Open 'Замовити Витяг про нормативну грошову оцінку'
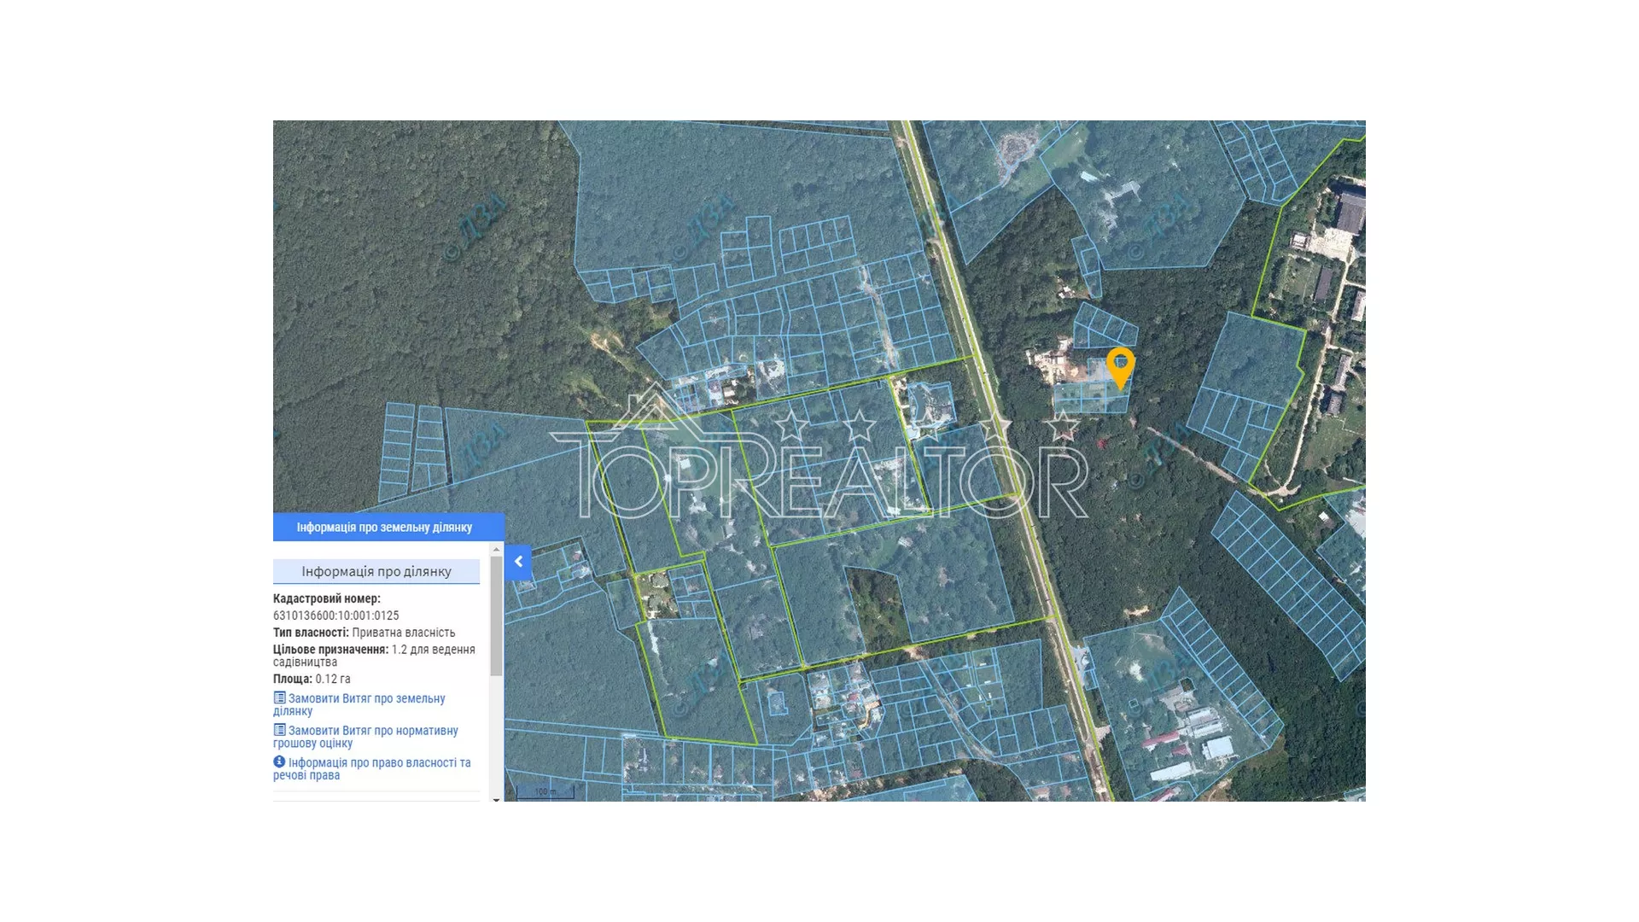 click(x=372, y=732)
